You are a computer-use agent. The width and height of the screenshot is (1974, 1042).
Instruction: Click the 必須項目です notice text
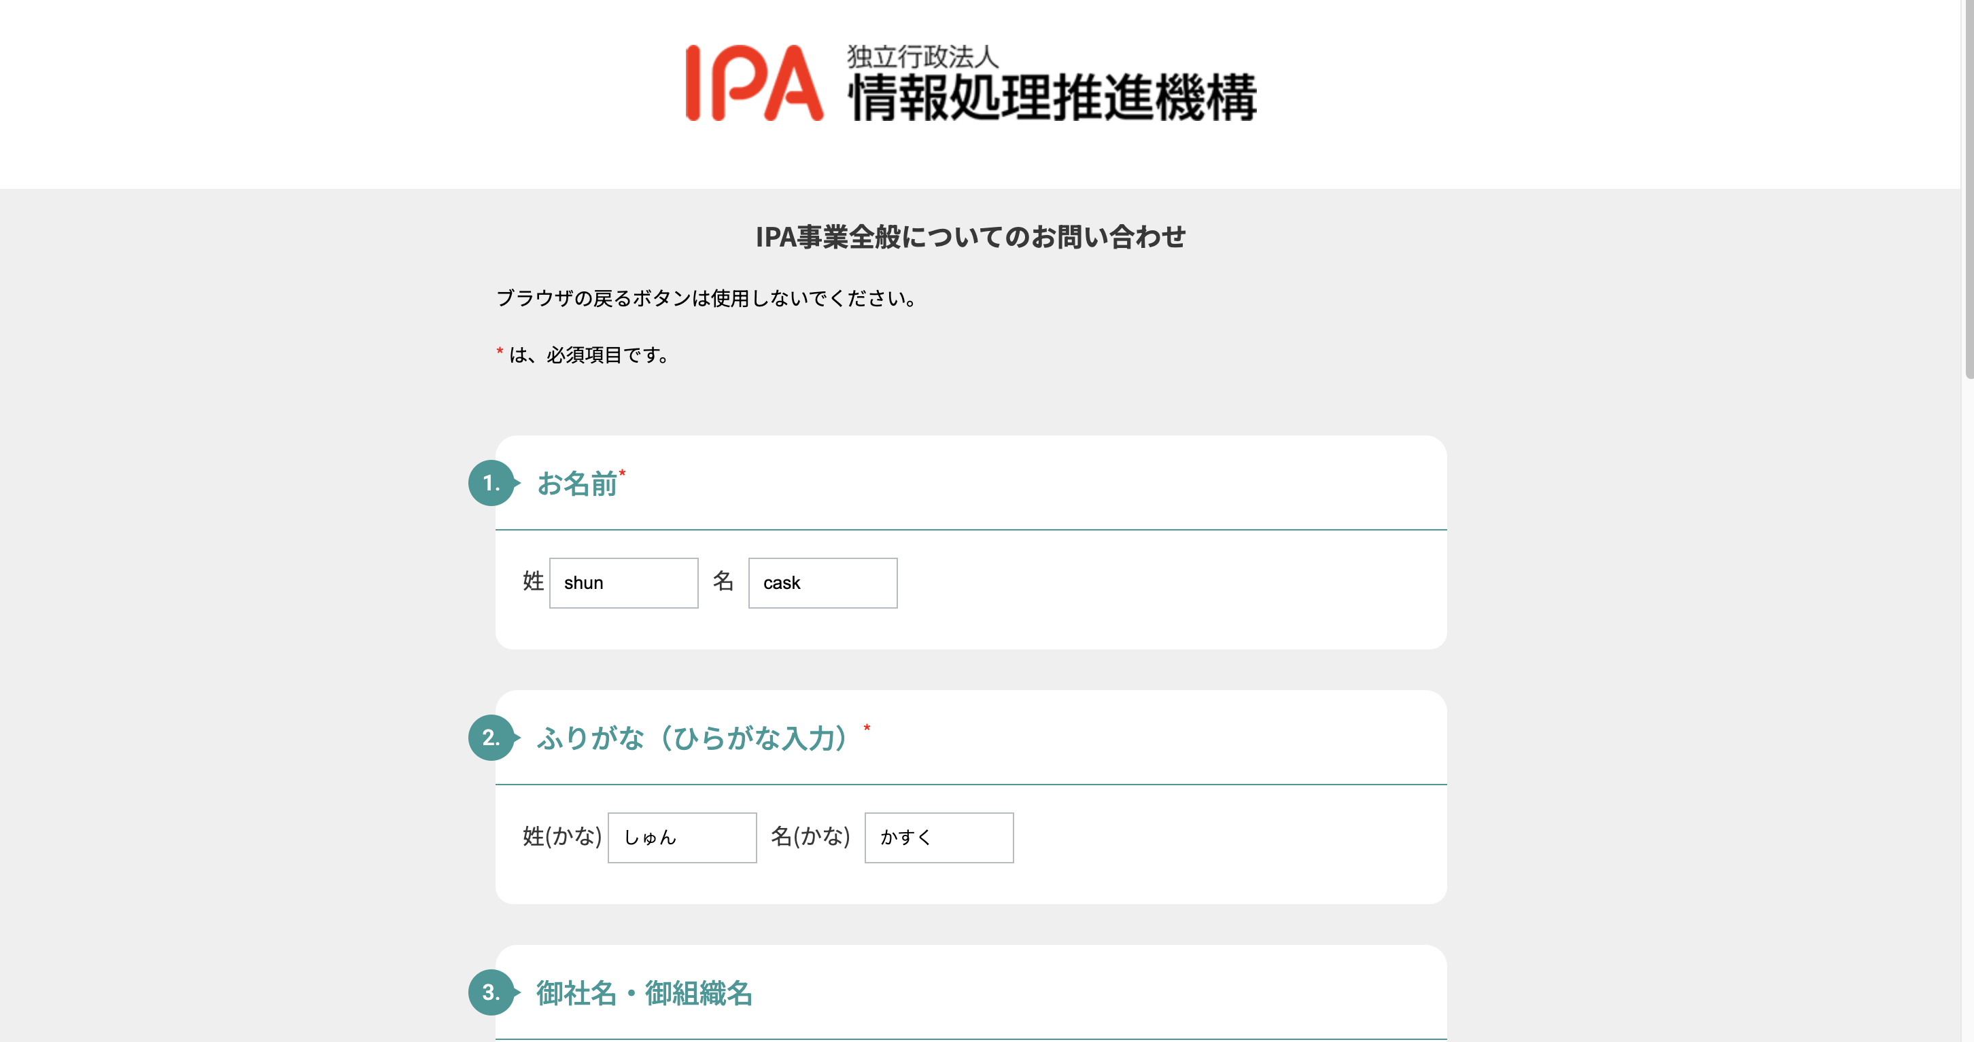pos(583,355)
